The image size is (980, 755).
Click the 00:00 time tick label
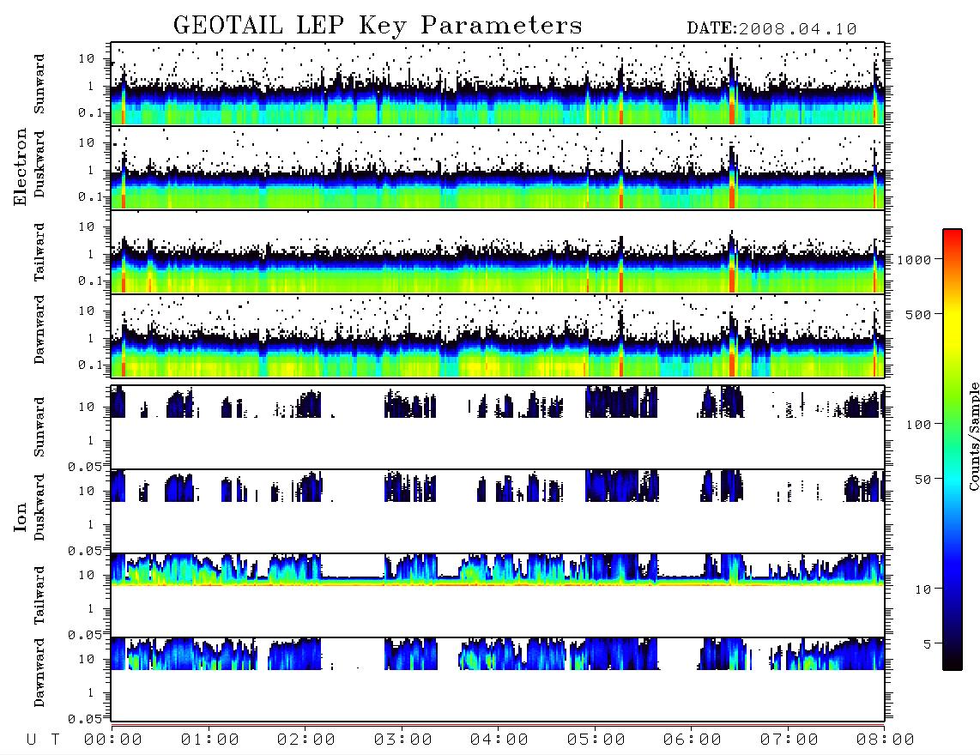click(113, 740)
